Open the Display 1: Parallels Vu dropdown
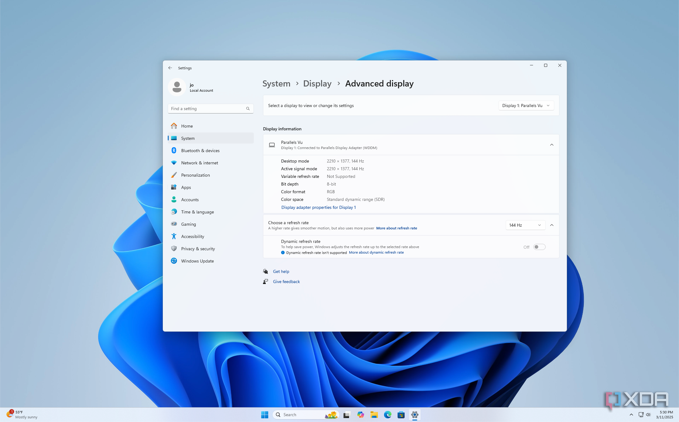Screen dimensions: 679x422 pyautogui.click(x=526, y=105)
